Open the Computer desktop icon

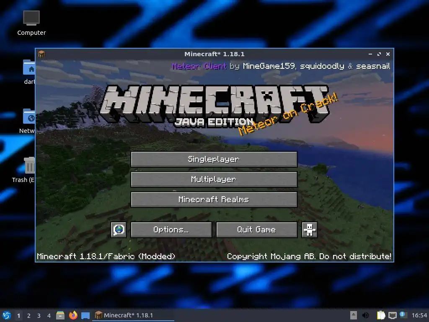point(31,23)
